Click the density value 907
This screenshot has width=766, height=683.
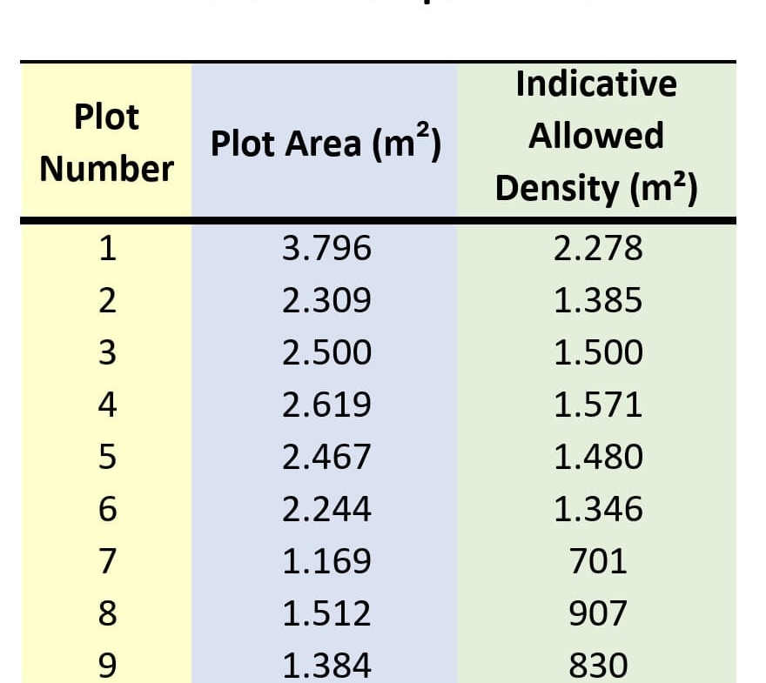coord(598,614)
